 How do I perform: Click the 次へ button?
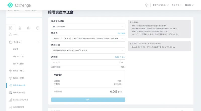click(x=88, y=100)
